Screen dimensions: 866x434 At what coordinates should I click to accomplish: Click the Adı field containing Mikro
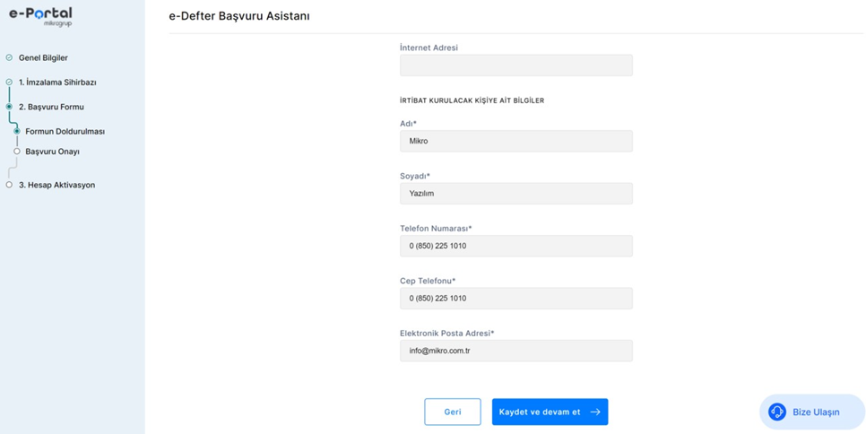coord(515,141)
